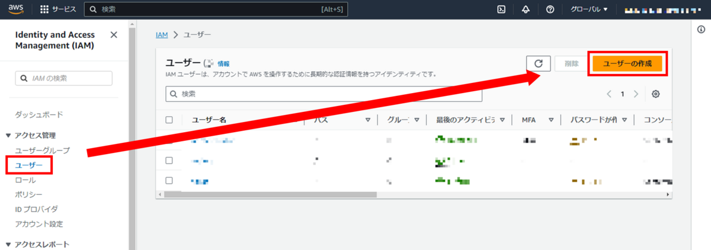Sort by パスワードが作成 column arrow
The height and width of the screenshot is (250, 711).
(624, 120)
